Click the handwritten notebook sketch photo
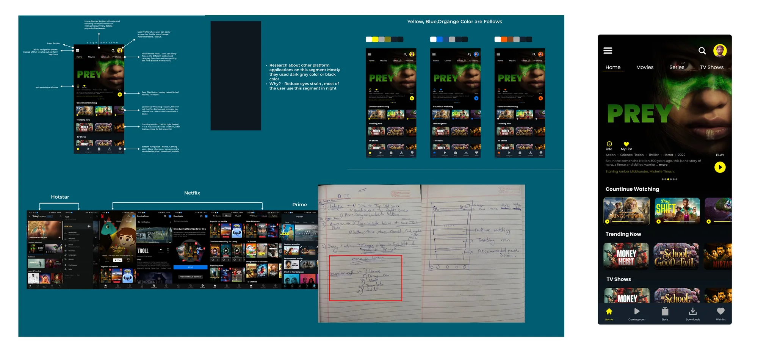This screenshot has width=758, height=359. click(421, 254)
